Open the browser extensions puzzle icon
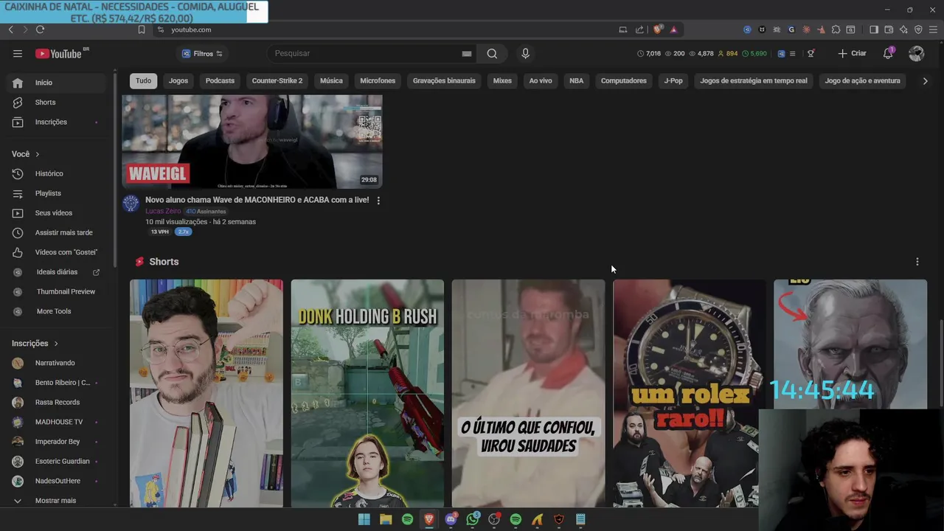This screenshot has width=944, height=531. tap(836, 29)
